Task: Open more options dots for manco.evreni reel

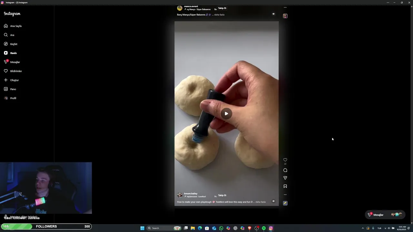Action: [285, 7]
